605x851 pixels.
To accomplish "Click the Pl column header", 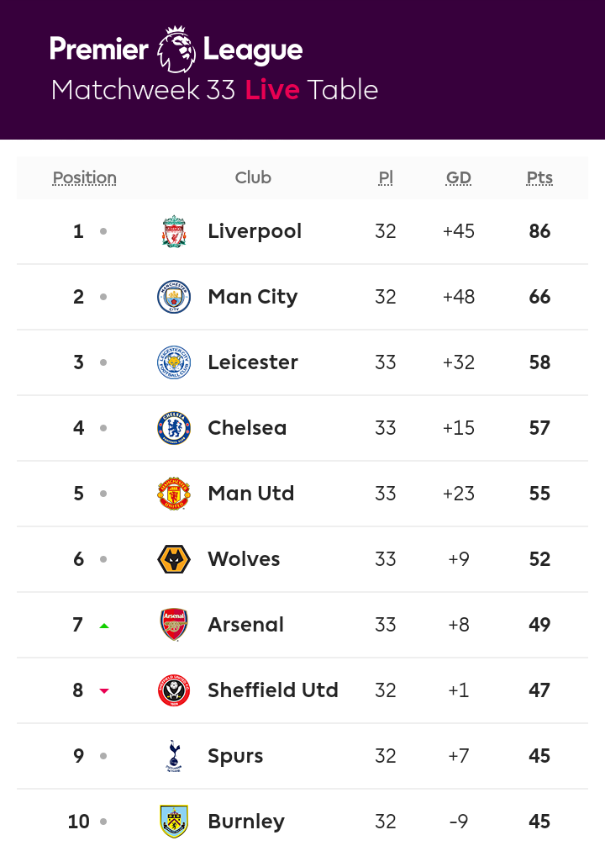I will pos(386,177).
